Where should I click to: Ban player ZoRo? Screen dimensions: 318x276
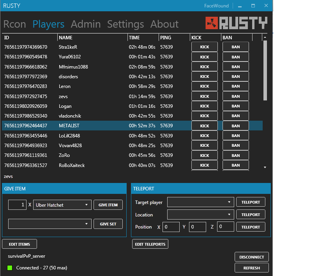[x=236, y=155]
